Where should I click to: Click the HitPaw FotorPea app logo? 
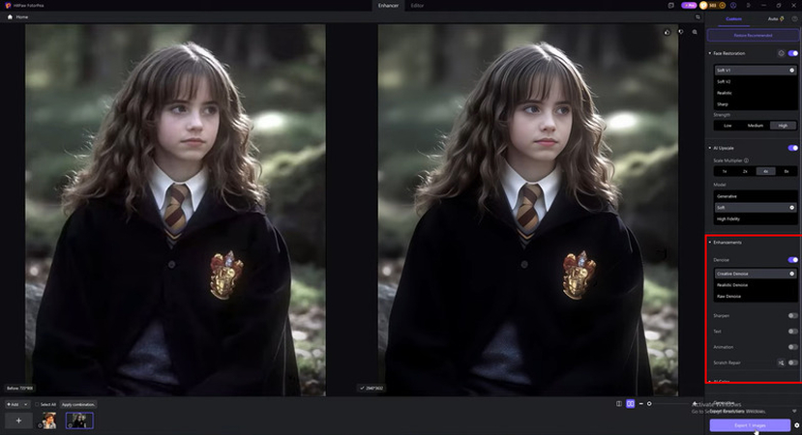8,5
